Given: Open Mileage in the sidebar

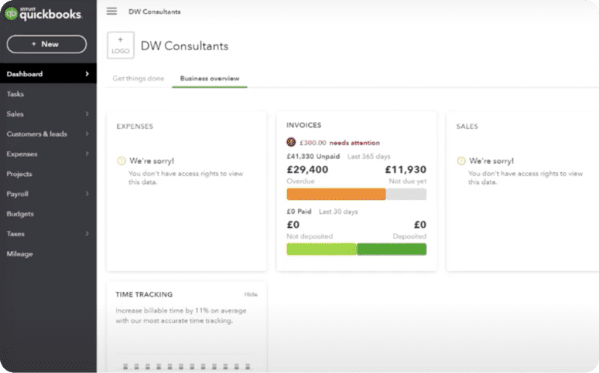Looking at the screenshot, I should coord(19,253).
